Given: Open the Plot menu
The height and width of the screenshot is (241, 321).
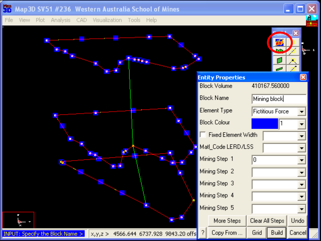Looking at the screenshot, I should tap(40, 20).
